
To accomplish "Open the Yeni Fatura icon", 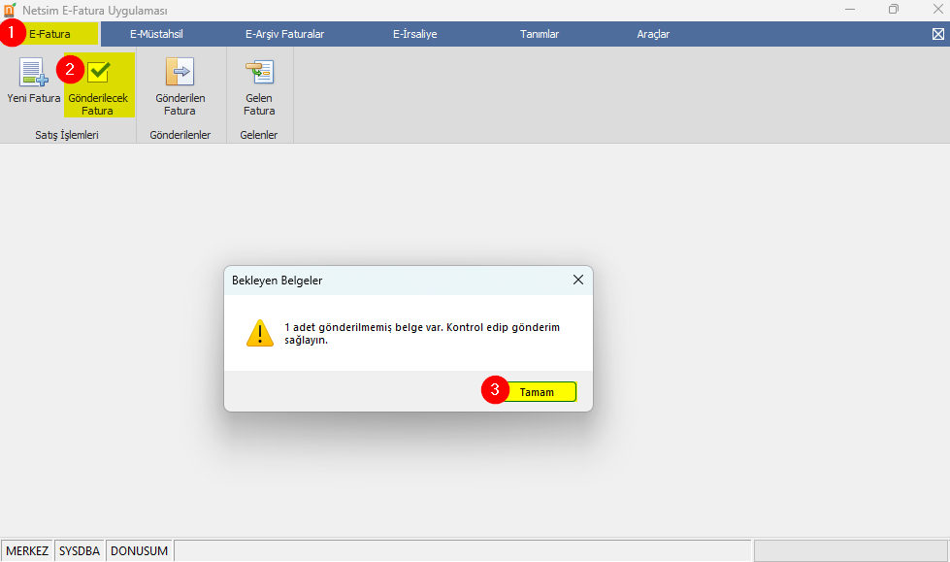I will (34, 74).
